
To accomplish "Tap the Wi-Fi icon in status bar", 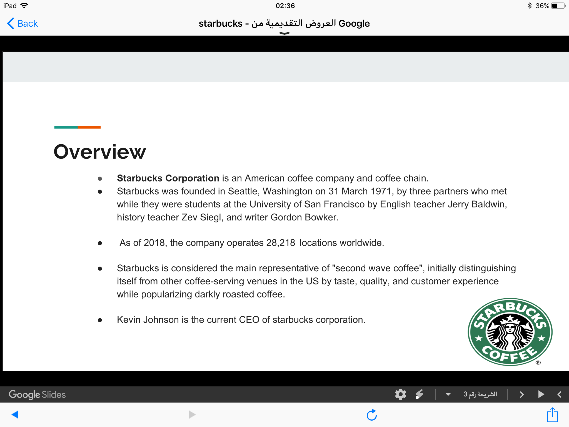I will point(24,6).
